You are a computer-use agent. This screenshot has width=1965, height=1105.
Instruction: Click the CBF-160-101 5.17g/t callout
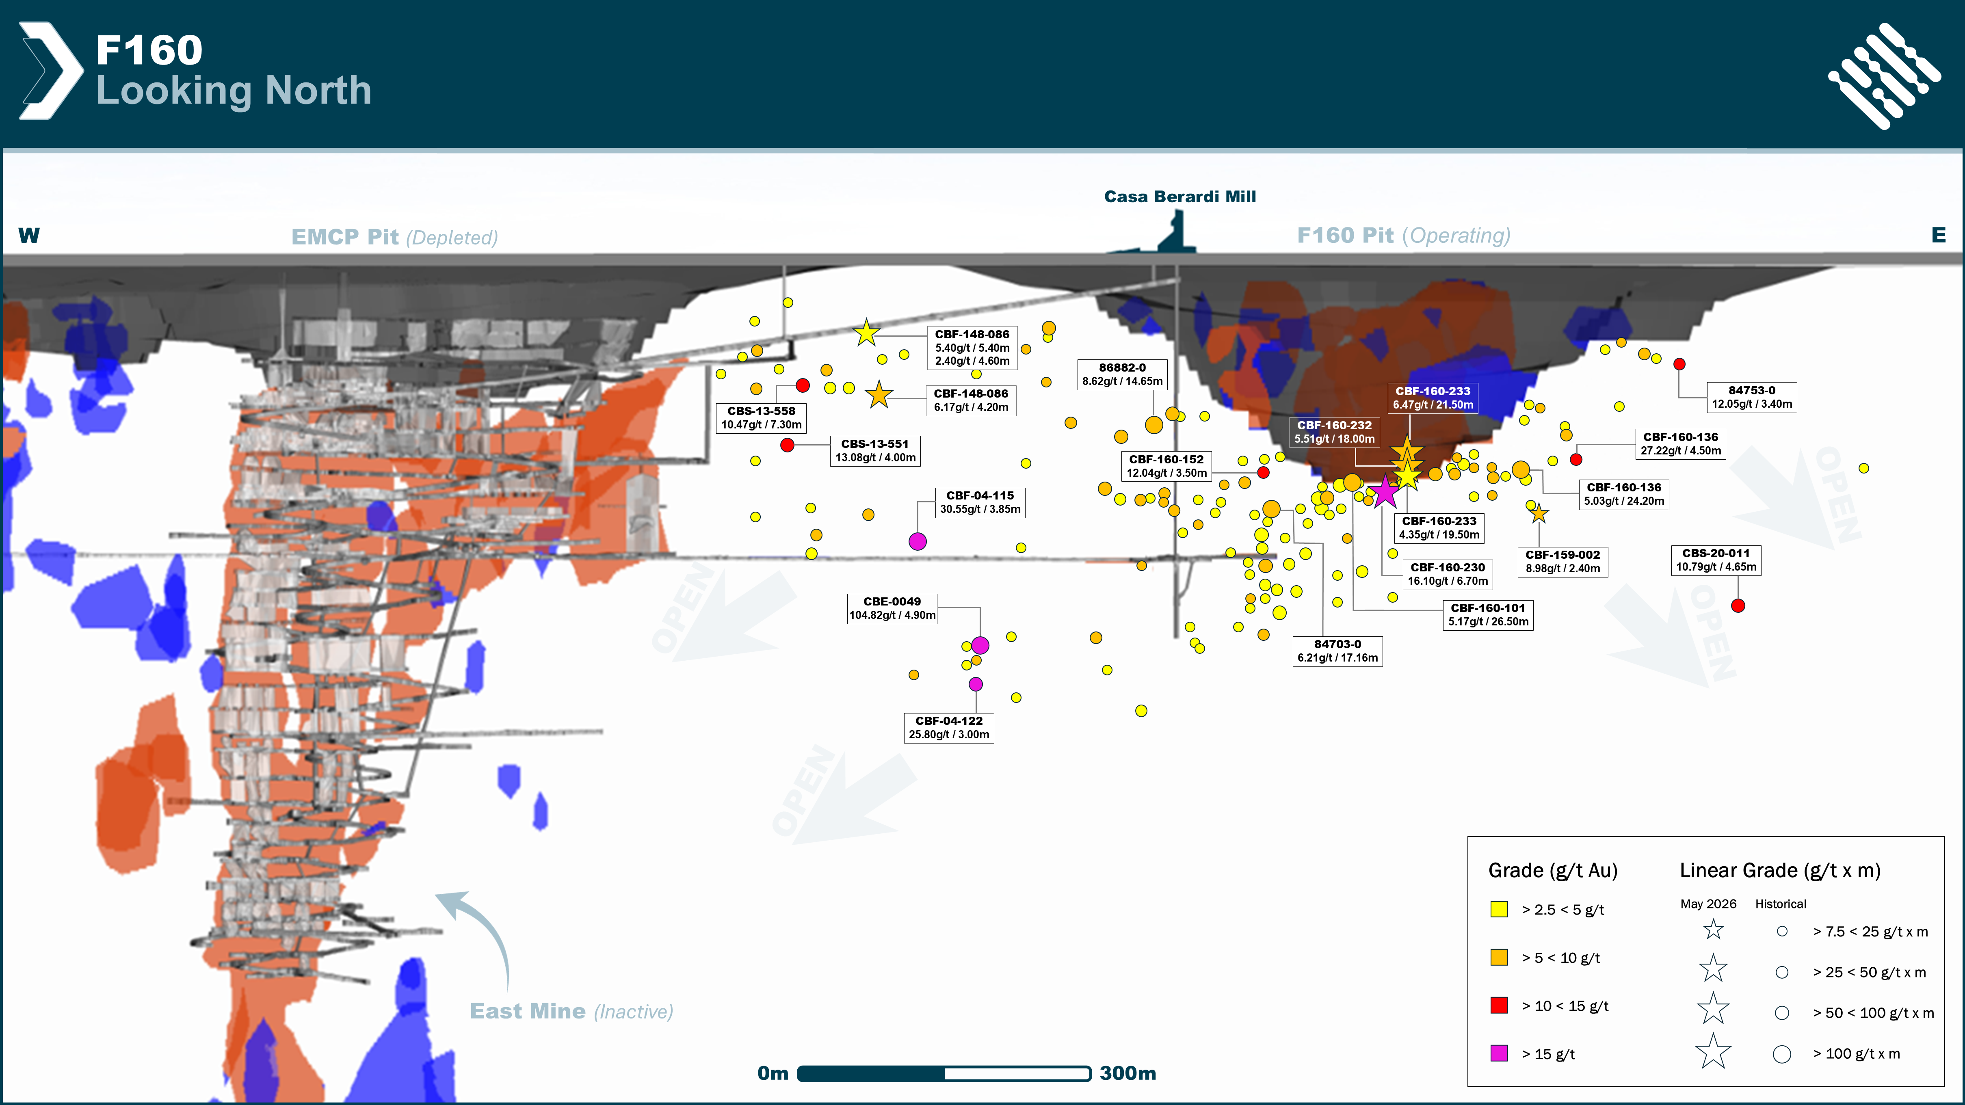tap(1488, 615)
